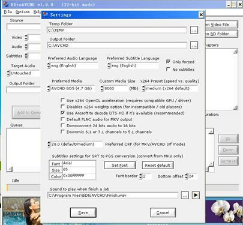Click the Down button beside the queue
This screenshot has width=243, height=225.
pyautogui.click(x=228, y=150)
